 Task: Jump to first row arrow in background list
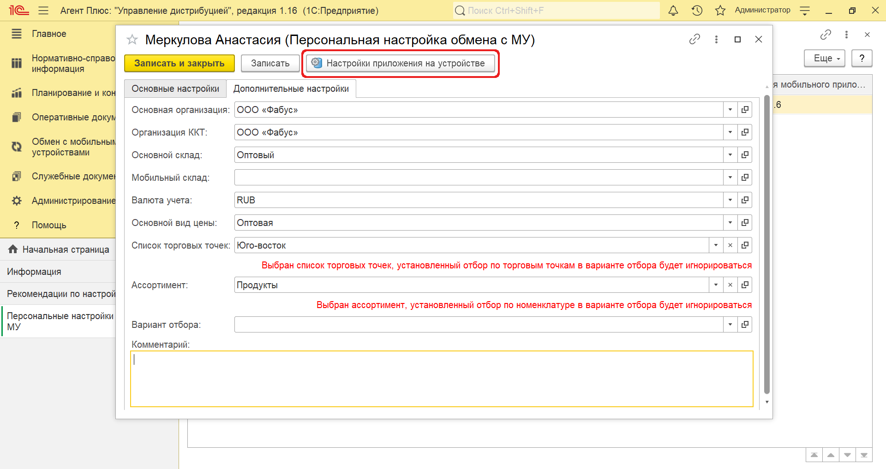pos(814,455)
